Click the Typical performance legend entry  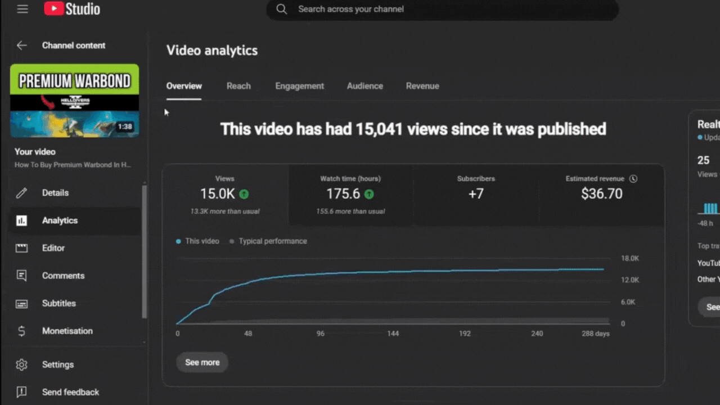(268, 241)
